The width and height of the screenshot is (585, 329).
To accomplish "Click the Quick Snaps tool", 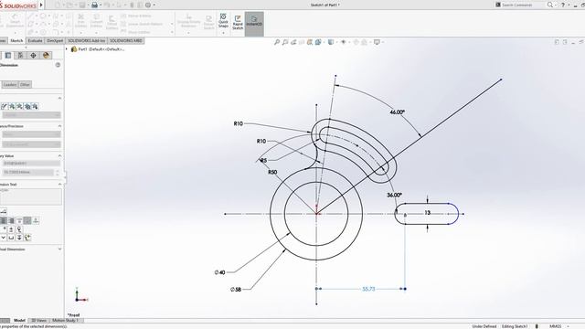I will click(223, 20).
